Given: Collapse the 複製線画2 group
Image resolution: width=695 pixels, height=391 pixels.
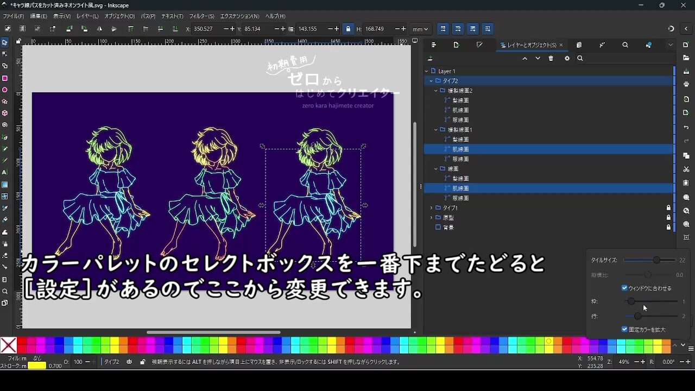Looking at the screenshot, I should [436, 91].
